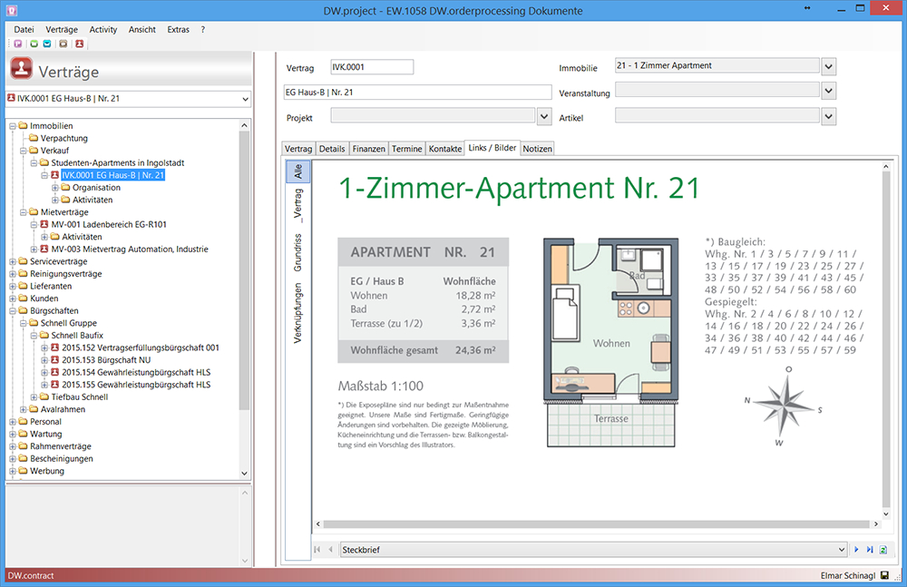
Task: Click the save disk icon in status bar
Action: [884, 575]
